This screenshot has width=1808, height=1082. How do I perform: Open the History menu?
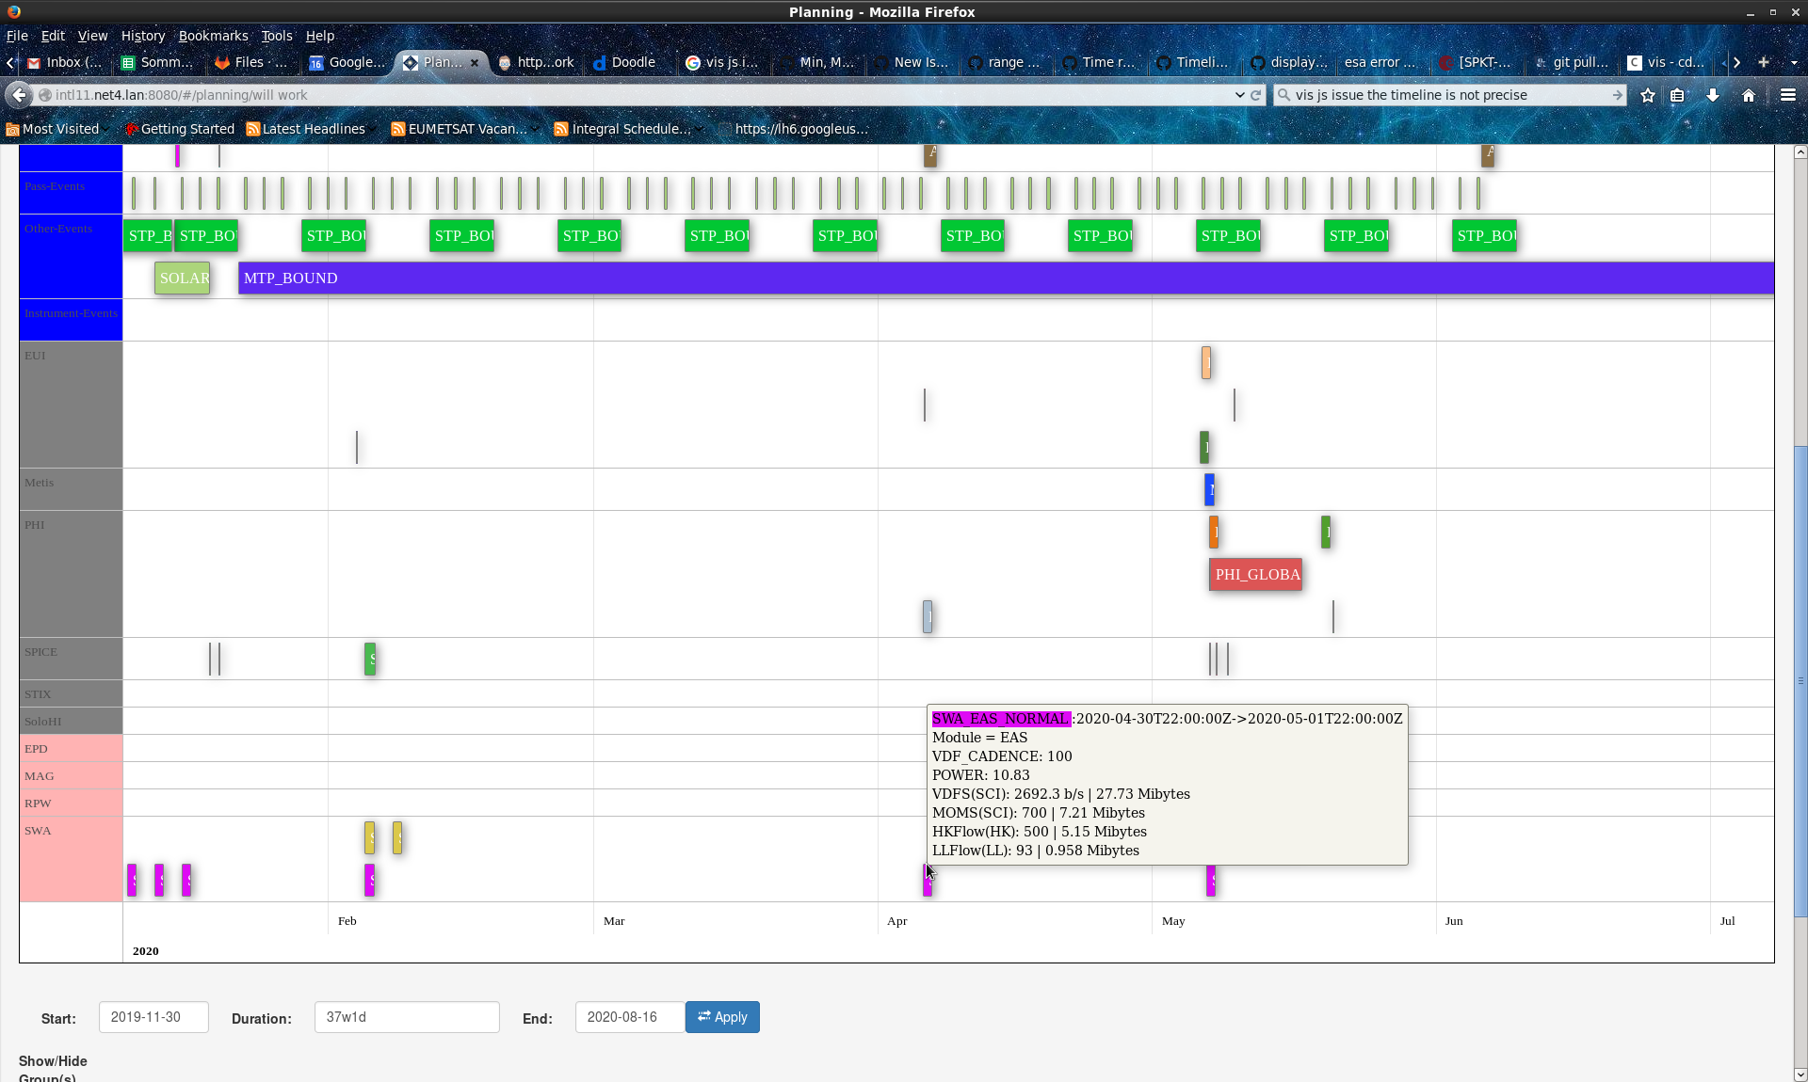[x=143, y=36]
